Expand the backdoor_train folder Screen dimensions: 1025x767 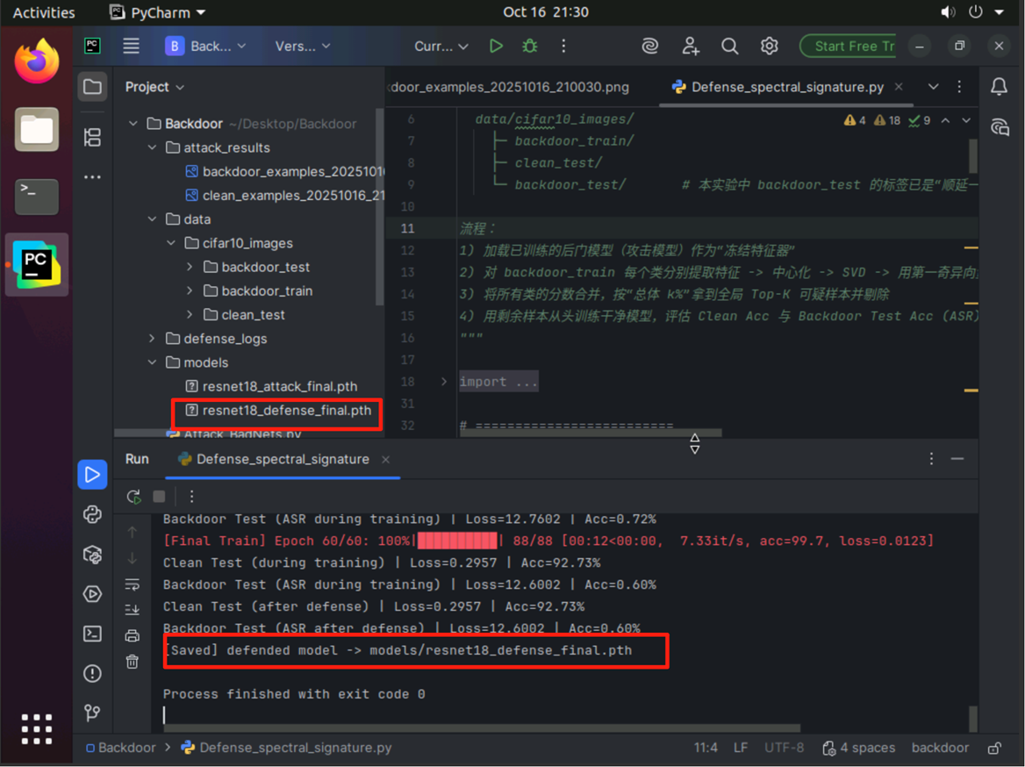[x=190, y=291]
